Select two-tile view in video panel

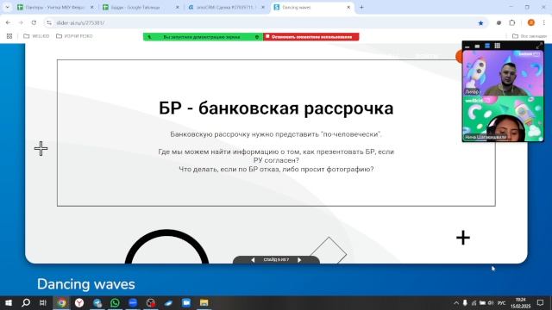(487, 46)
